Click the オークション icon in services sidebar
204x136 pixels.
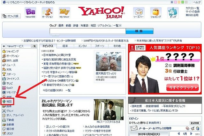click(x=4, y=56)
